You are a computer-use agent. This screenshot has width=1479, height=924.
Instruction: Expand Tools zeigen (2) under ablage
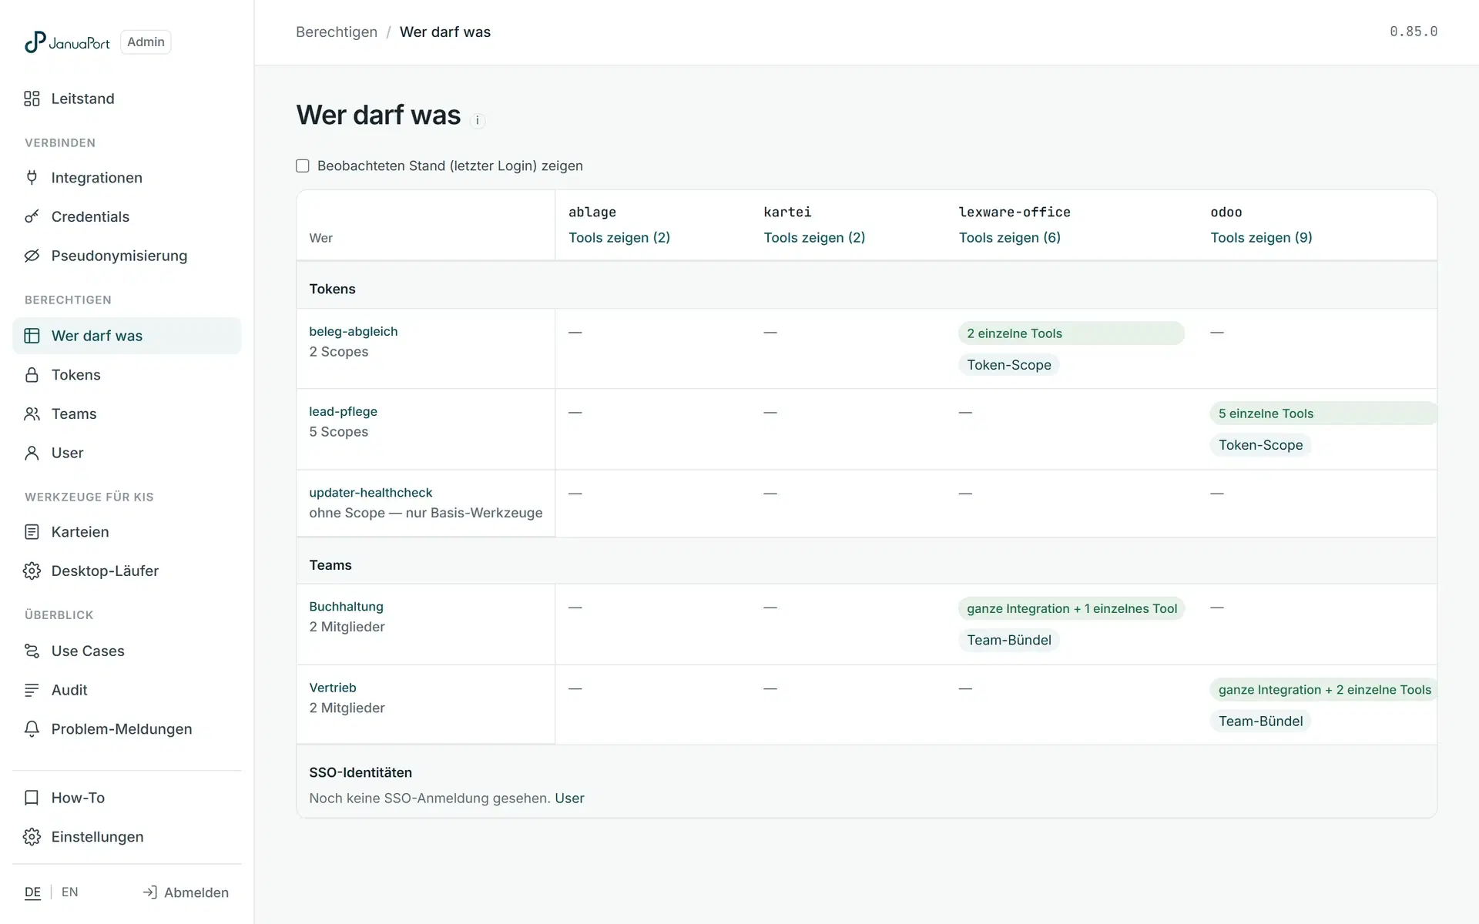pos(619,237)
